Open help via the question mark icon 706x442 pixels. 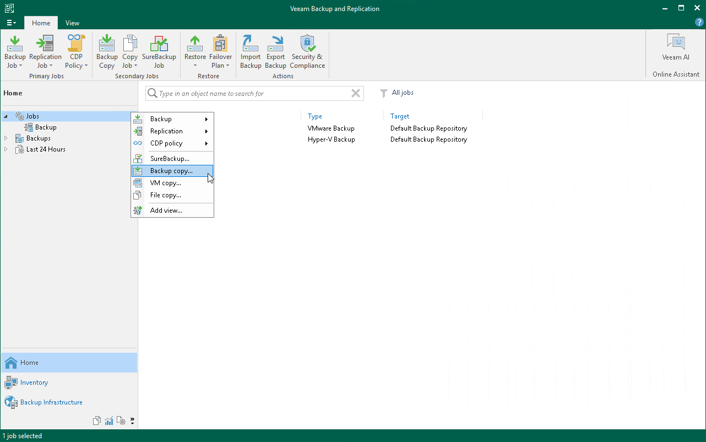[699, 22]
